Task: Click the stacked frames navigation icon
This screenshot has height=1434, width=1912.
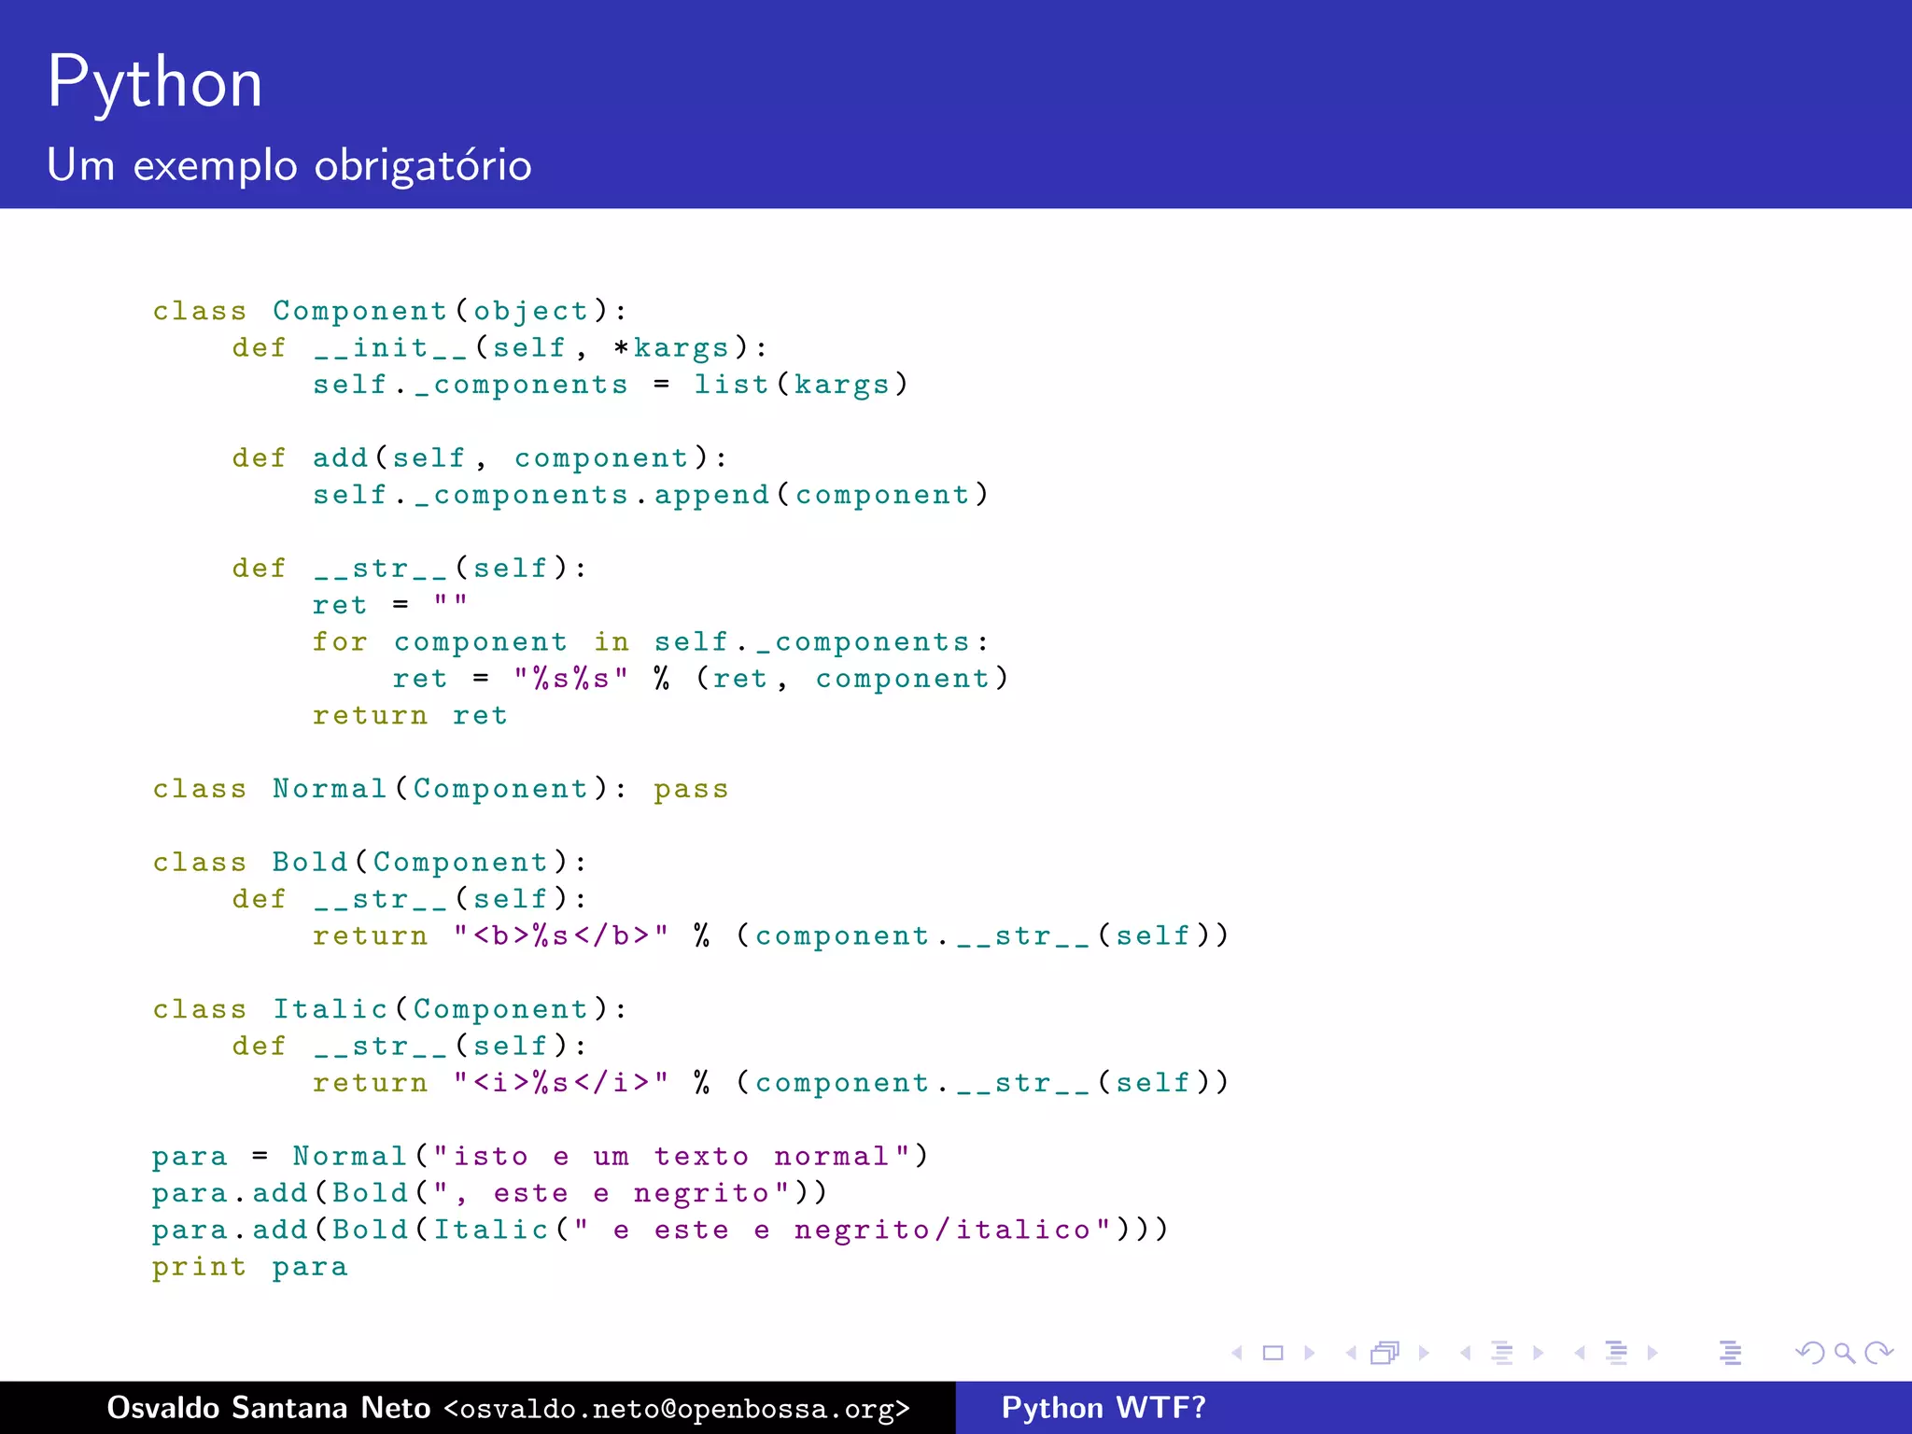Action: click(1385, 1353)
